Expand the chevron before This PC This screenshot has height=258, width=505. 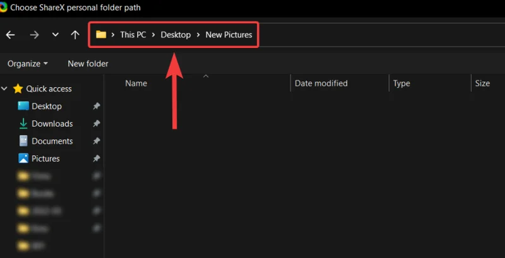click(113, 35)
